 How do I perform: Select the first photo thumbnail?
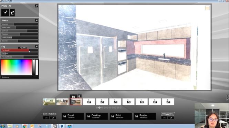pos(49,102)
